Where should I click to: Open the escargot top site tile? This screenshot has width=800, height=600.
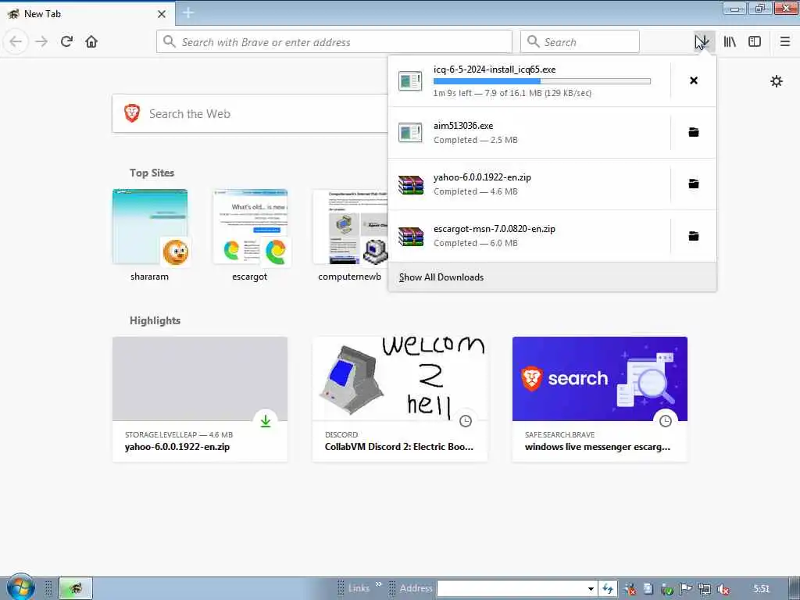coord(249,235)
